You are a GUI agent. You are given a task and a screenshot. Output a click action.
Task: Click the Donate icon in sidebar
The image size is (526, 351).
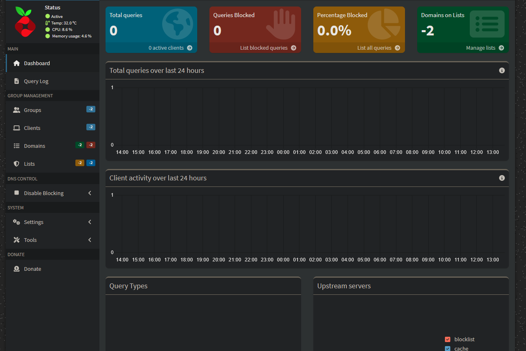[x=17, y=269]
